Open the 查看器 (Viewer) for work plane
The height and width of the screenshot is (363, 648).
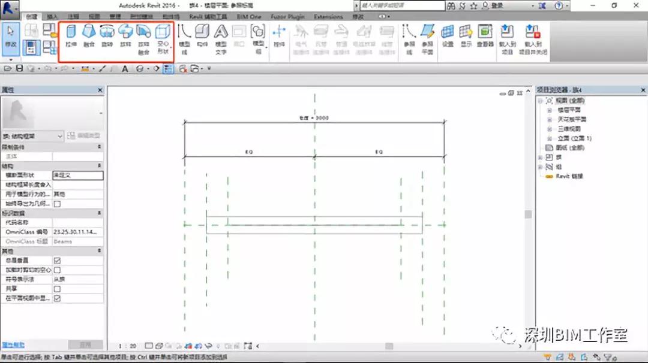(x=485, y=35)
